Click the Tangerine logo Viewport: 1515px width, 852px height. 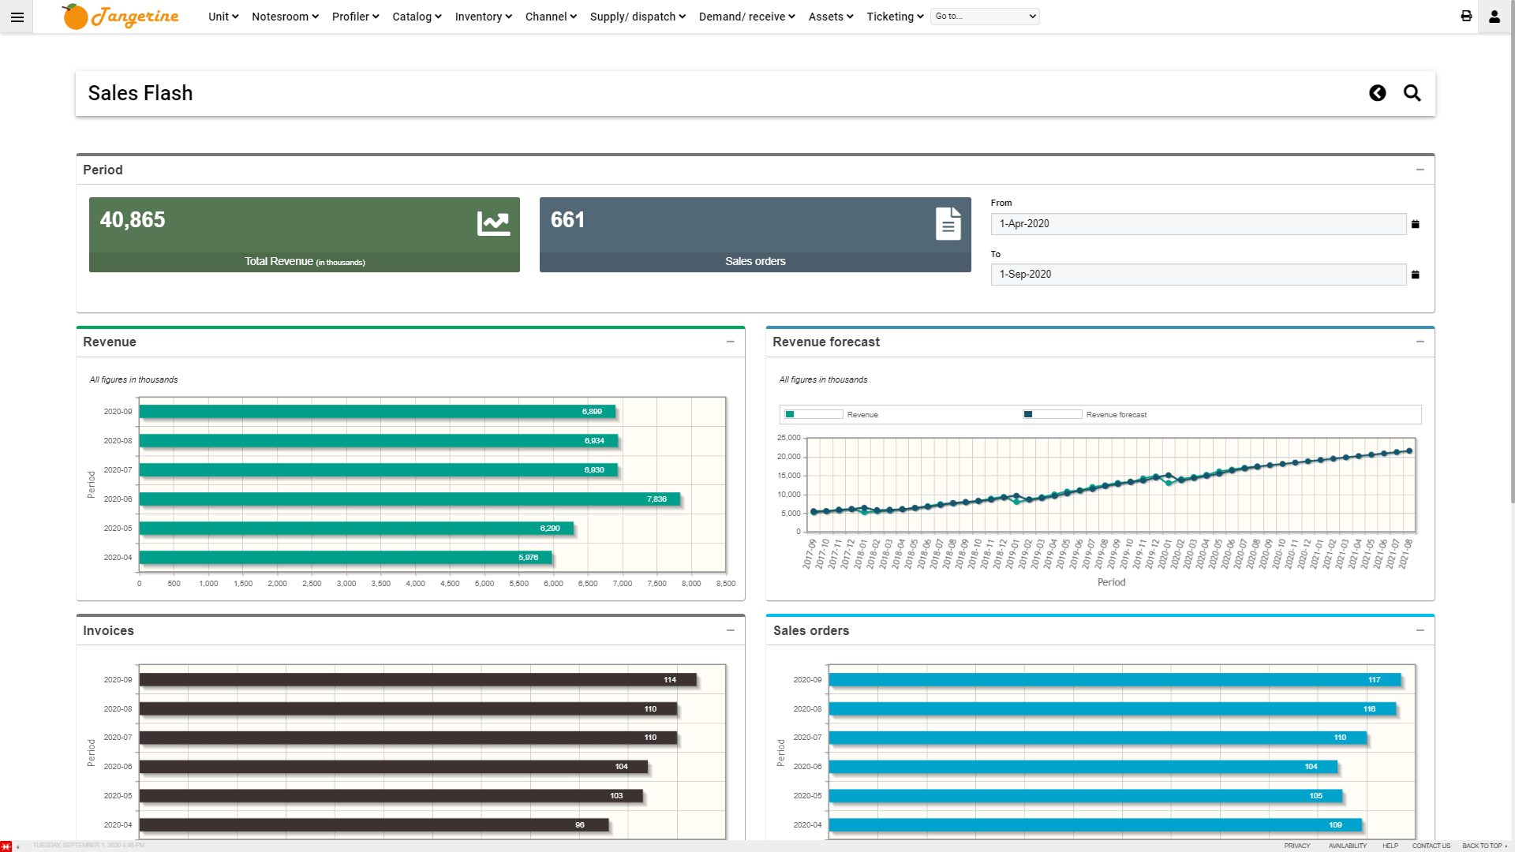pos(121,16)
